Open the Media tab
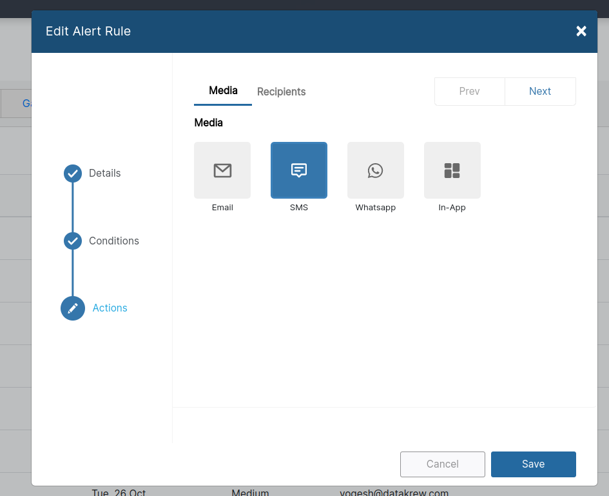 click(222, 92)
